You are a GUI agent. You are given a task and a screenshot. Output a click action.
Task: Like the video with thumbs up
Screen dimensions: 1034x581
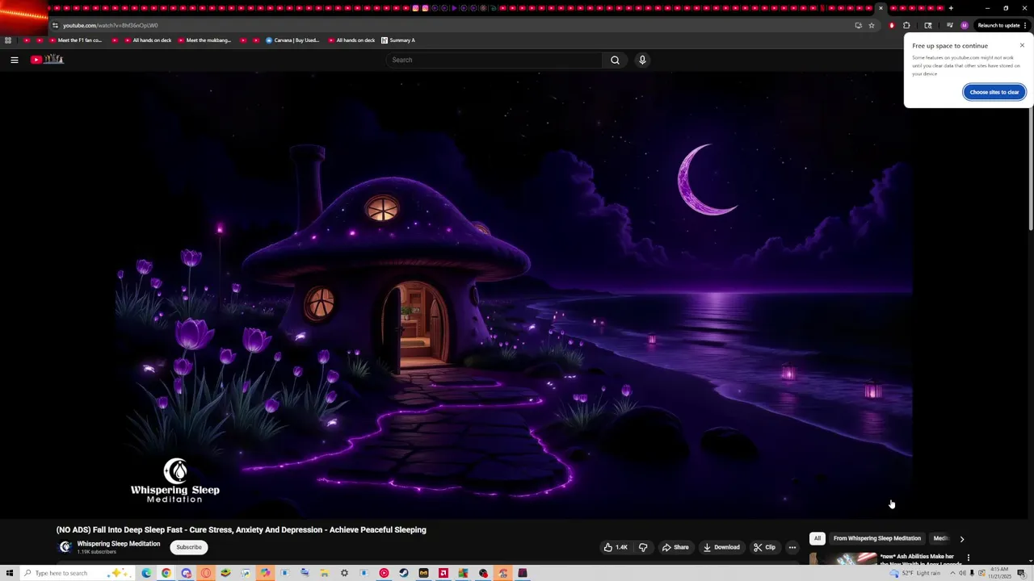point(616,547)
